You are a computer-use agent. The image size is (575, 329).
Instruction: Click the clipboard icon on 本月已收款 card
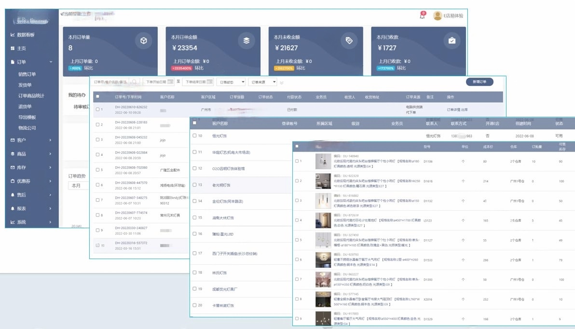click(452, 41)
